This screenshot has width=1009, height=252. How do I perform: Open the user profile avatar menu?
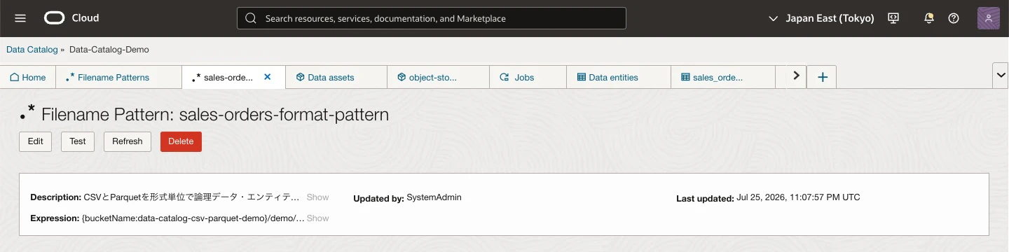[x=988, y=18]
